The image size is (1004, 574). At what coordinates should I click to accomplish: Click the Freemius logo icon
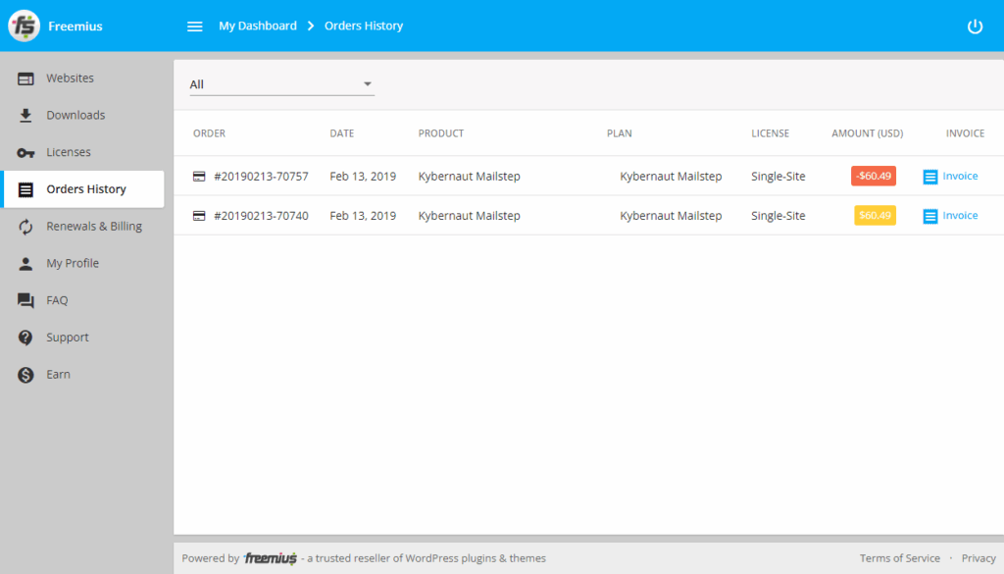tap(25, 26)
